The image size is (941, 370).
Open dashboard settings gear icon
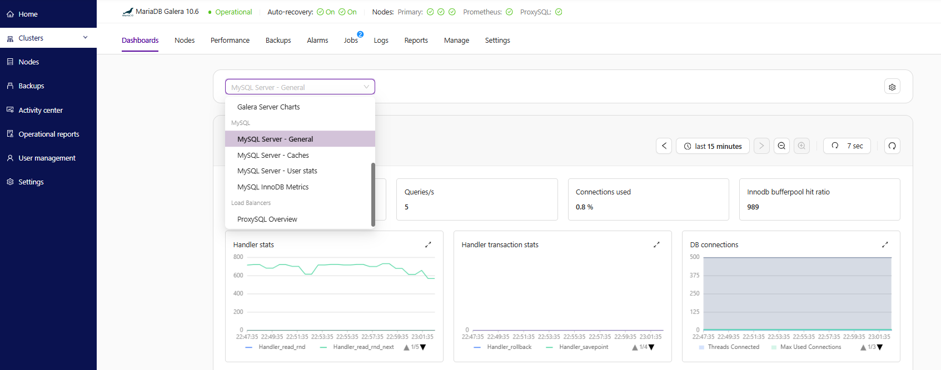pos(892,87)
